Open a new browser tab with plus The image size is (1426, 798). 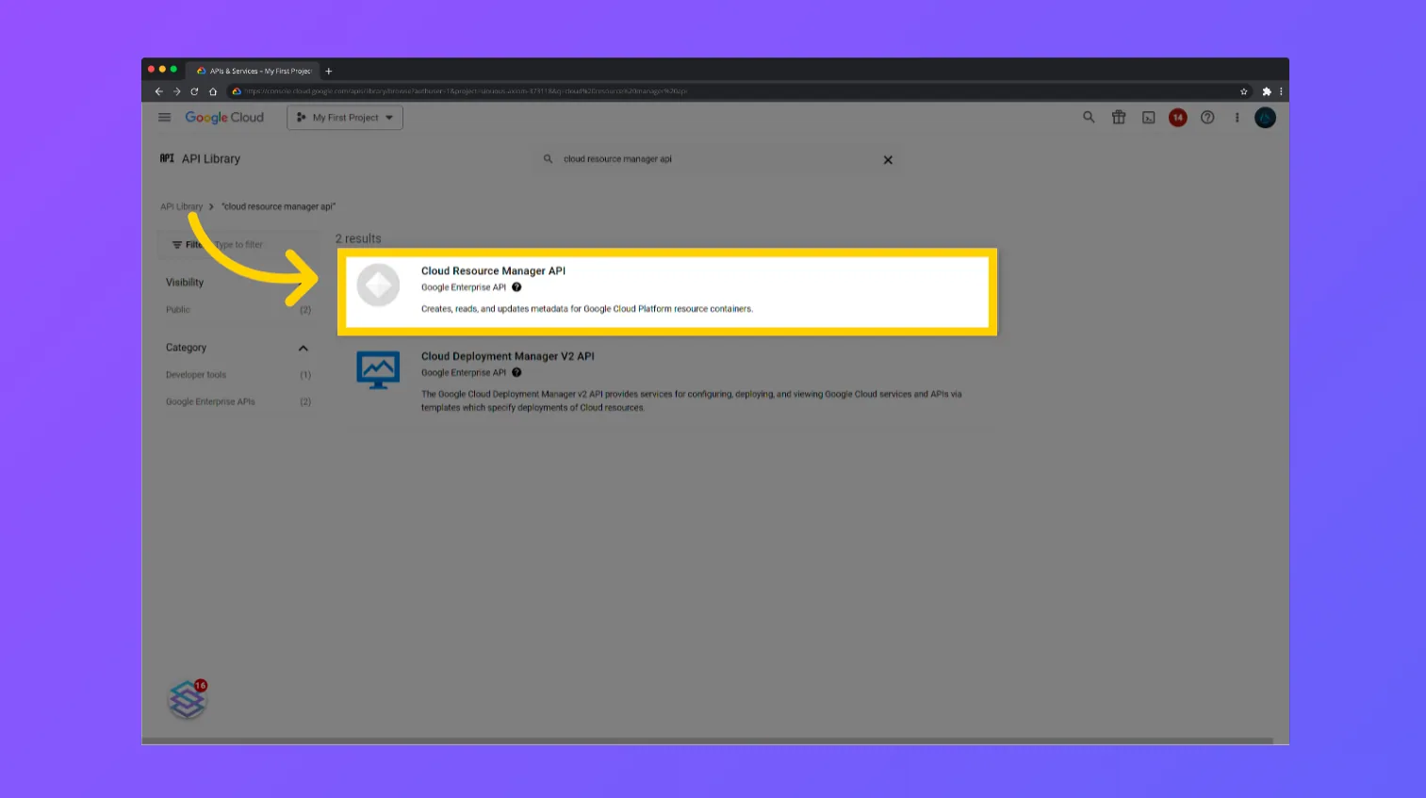click(x=329, y=71)
